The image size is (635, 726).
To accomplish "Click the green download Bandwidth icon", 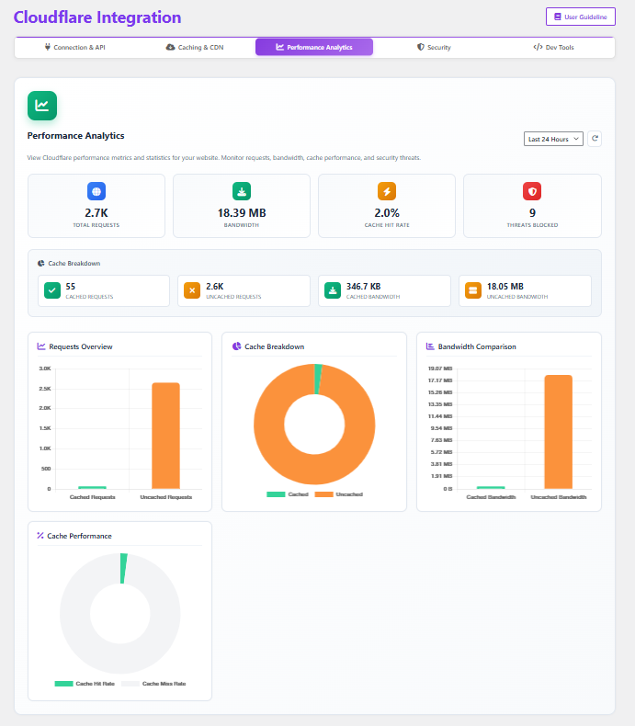I will (242, 191).
